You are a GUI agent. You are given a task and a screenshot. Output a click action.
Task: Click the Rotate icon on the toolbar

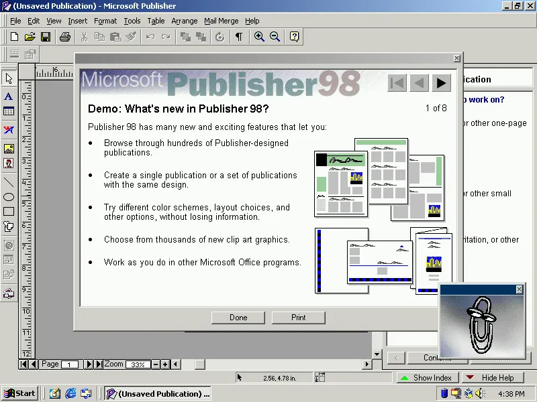pyautogui.click(x=219, y=37)
